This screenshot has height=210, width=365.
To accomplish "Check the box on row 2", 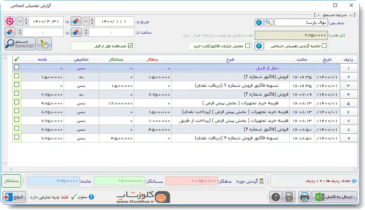I will click(16, 76).
